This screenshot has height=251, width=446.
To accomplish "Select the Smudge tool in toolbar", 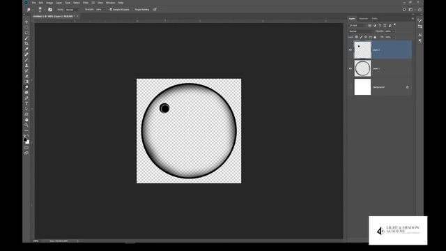I will (x=26, y=87).
